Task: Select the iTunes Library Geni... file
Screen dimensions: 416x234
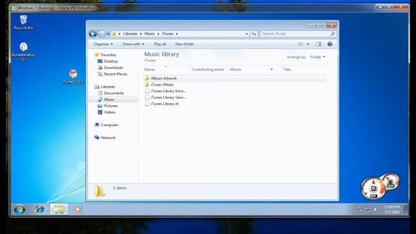Action: 168,97
